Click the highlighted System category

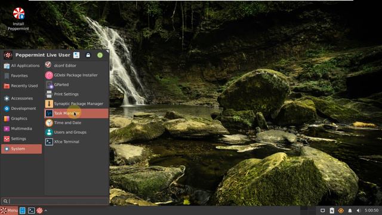(21, 149)
